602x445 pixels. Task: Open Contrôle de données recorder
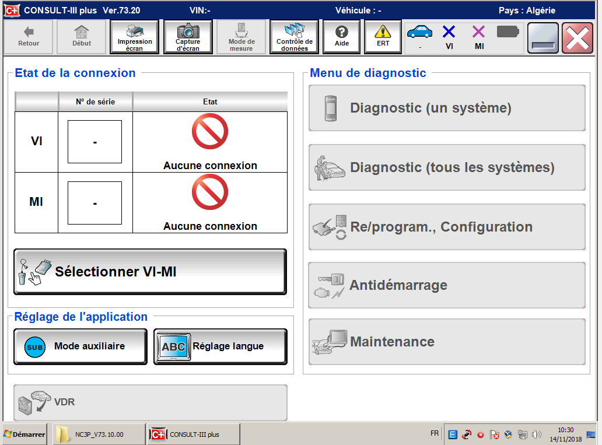(x=295, y=37)
